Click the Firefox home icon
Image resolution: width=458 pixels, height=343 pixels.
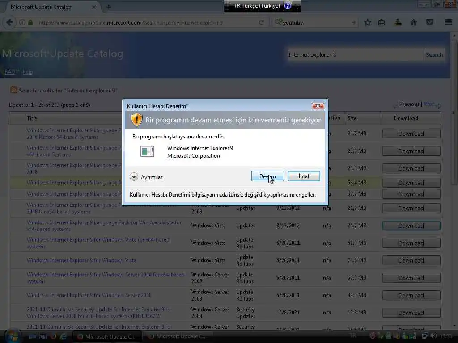point(414,22)
